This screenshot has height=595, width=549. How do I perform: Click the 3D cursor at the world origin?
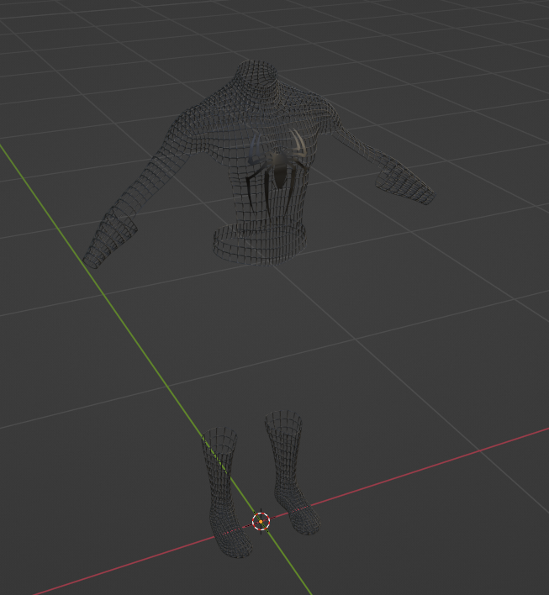pyautogui.click(x=261, y=521)
